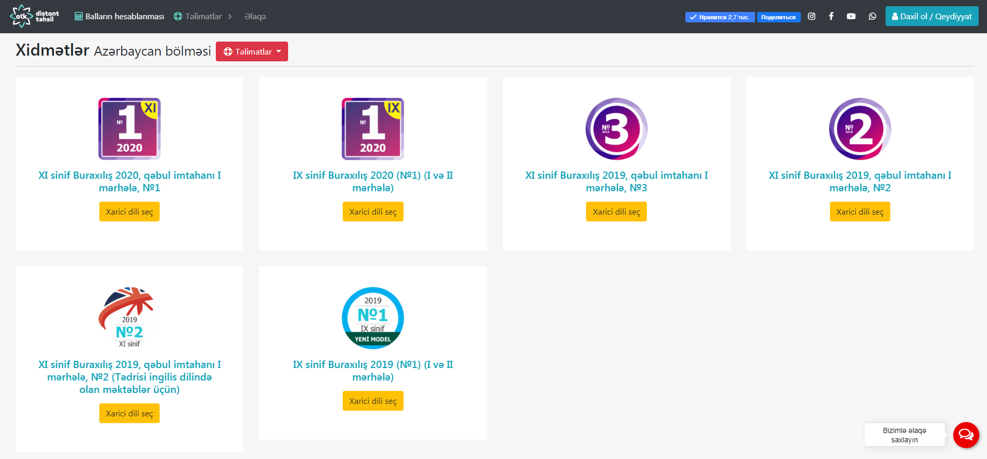Open the Facebook icon in header
Viewport: 987px width, 459px height.
coord(831,17)
